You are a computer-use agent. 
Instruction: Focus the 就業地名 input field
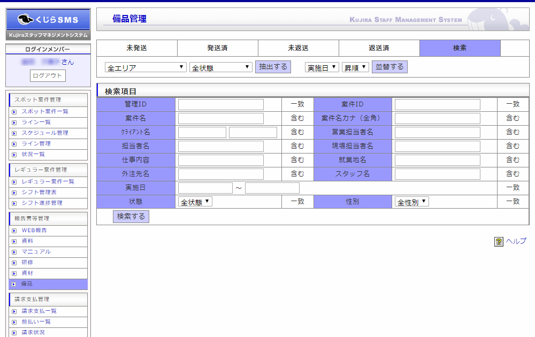click(438, 160)
